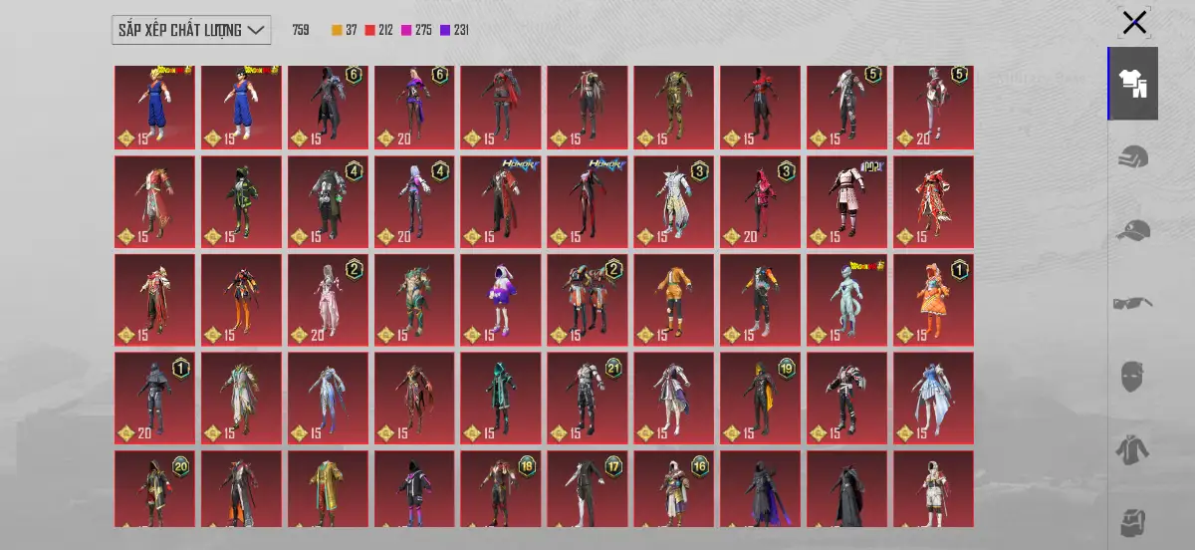Select the purple outfit with level 6 badge
Viewport: 1195px width, 550px height.
(414, 108)
